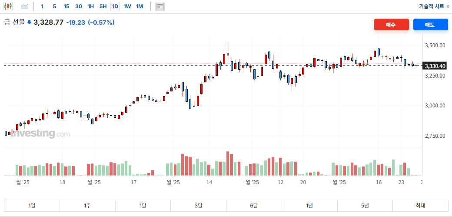452x217 pixels.
Task: Select the 1D daily interval
Action: 115,6
